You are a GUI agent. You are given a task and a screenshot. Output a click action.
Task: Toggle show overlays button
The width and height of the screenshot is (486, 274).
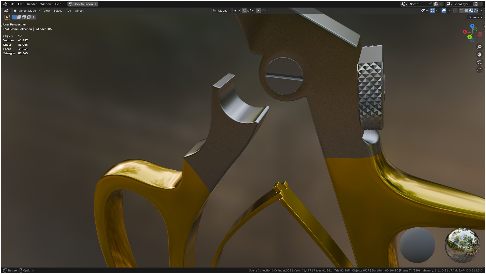[x=444, y=11]
